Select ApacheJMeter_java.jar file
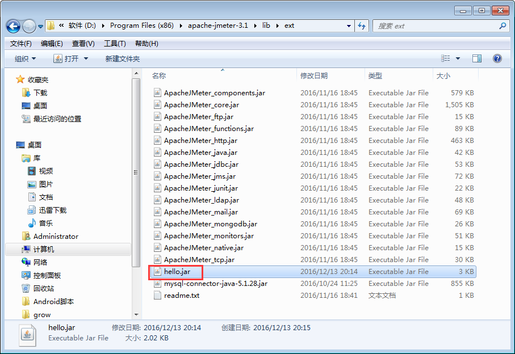Image resolution: width=515 pixels, height=354 pixels. click(200, 153)
